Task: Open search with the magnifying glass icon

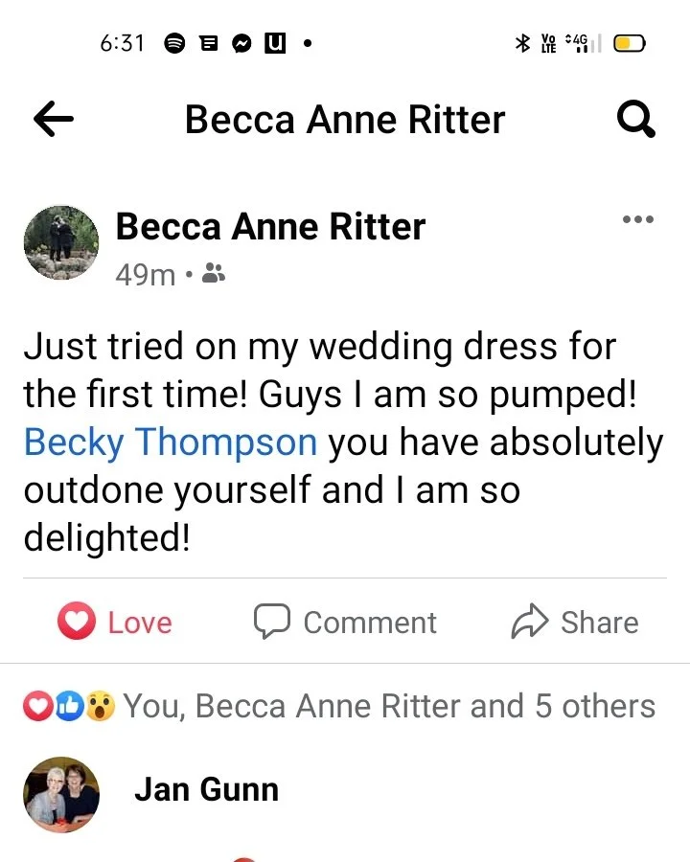Action: pos(636,118)
